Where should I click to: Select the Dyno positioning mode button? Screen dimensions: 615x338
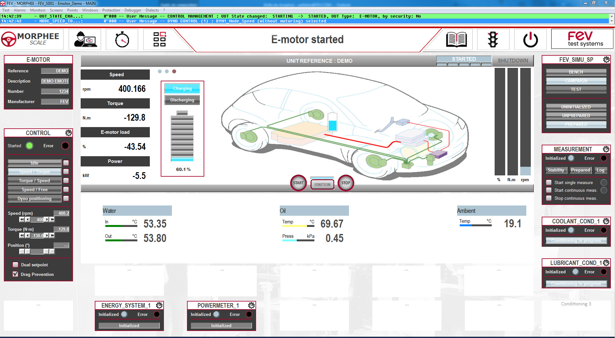pyautogui.click(x=35, y=198)
